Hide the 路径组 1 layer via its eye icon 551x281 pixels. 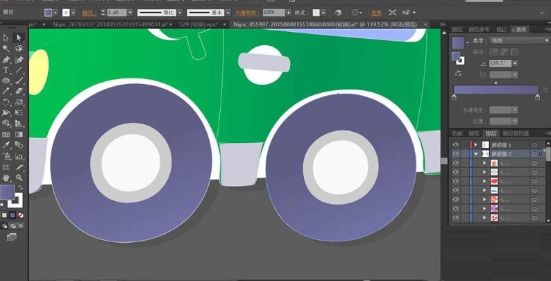coord(455,144)
